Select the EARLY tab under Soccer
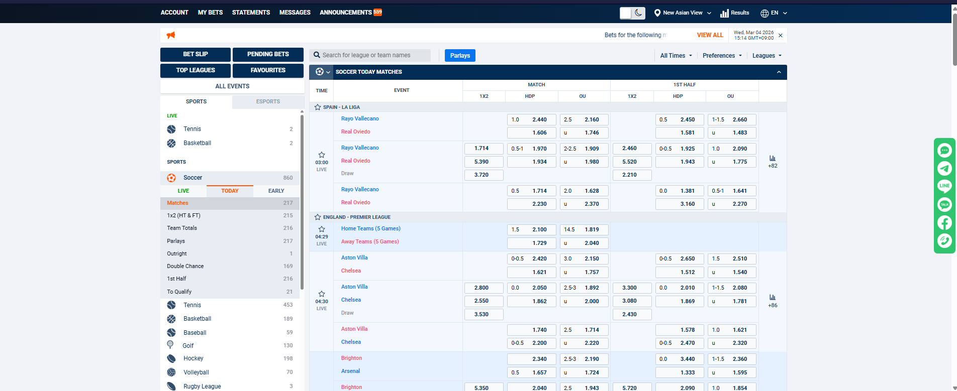Screen dimensions: 957x391 276,191
